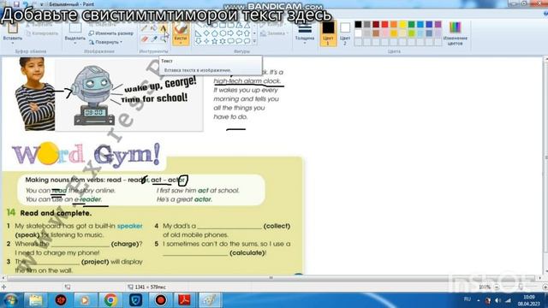Viewport: 548px width, 308px height.
Task: Click the Paste (Вставить) clipboard icon
Action: 13,28
